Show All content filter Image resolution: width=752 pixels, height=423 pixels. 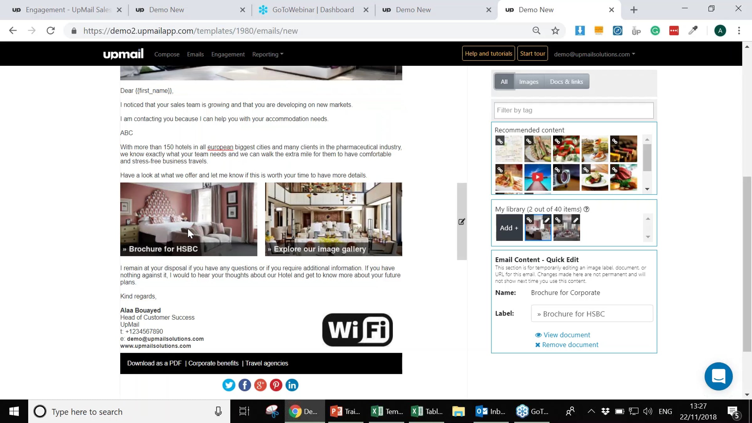tap(504, 82)
